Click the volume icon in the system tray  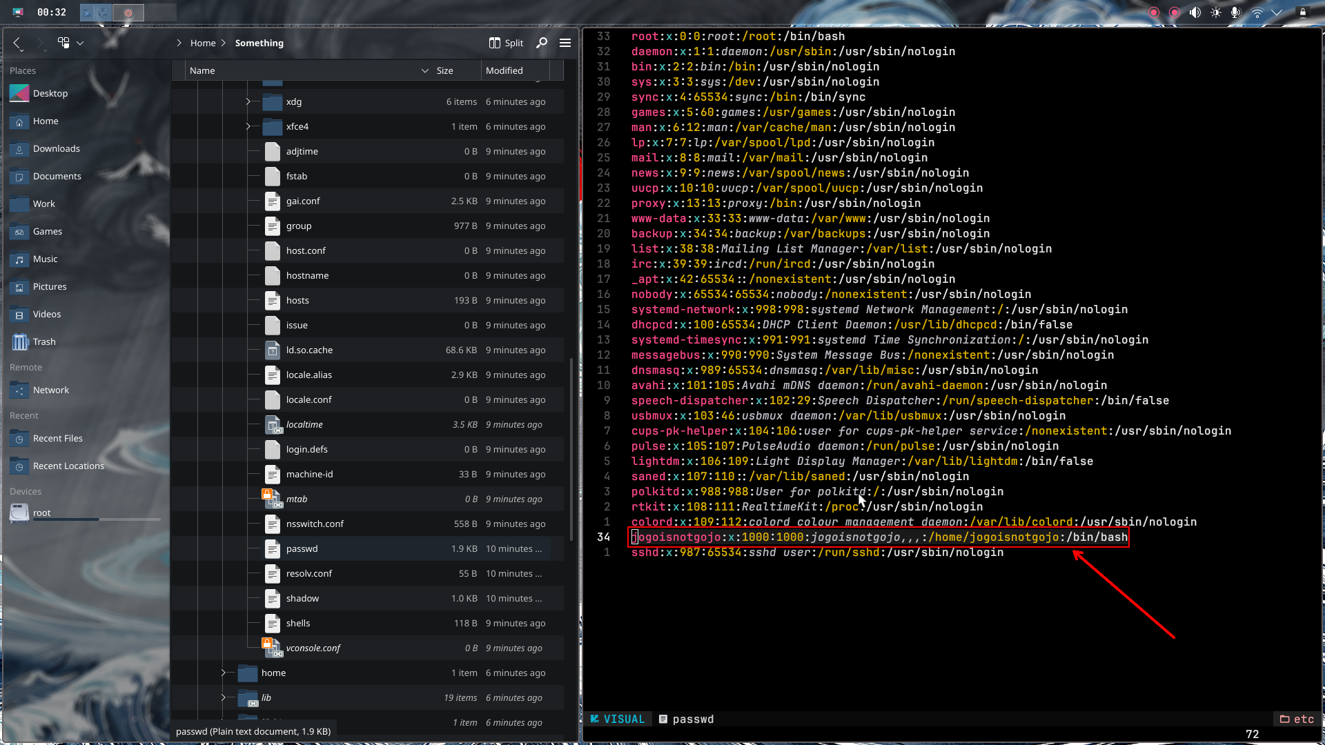1195,12
